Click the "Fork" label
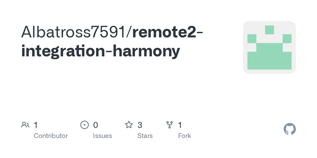Screen dimensions: 317x158 click(184, 136)
